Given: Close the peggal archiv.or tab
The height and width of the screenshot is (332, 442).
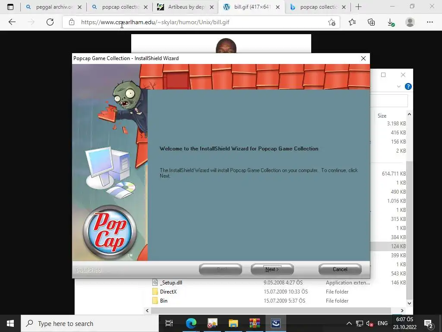Looking at the screenshot, I should pos(79,7).
